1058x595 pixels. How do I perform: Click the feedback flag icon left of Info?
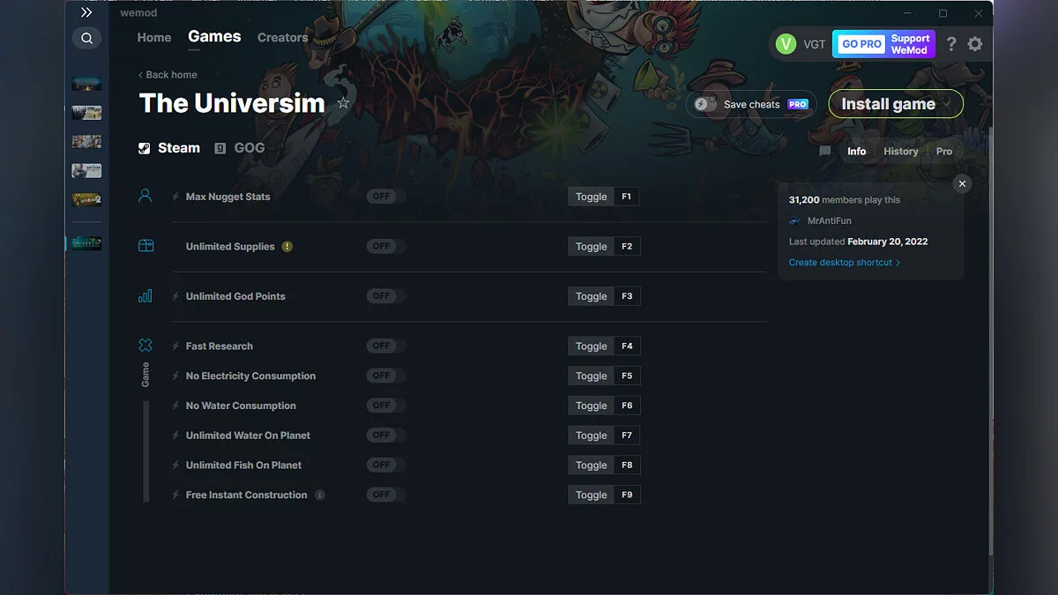click(x=824, y=151)
